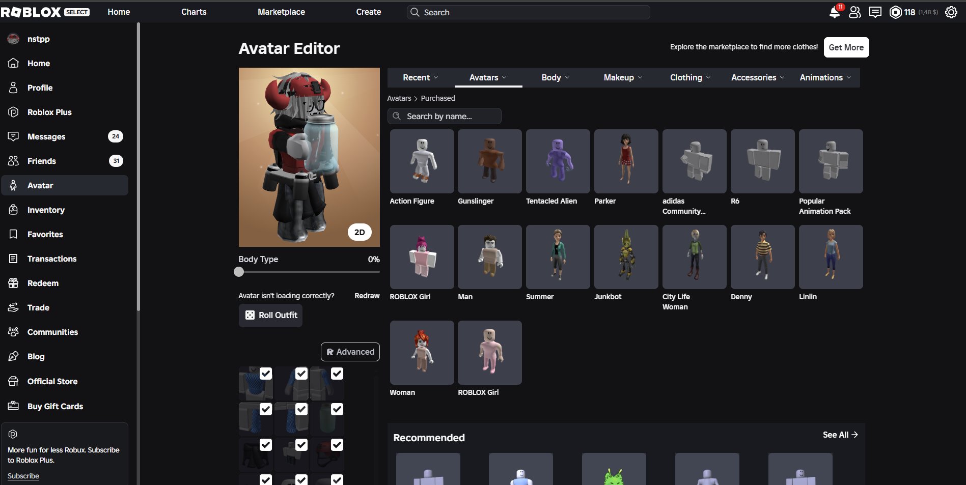Select Avatar in the left sidebar

pyautogui.click(x=65, y=185)
